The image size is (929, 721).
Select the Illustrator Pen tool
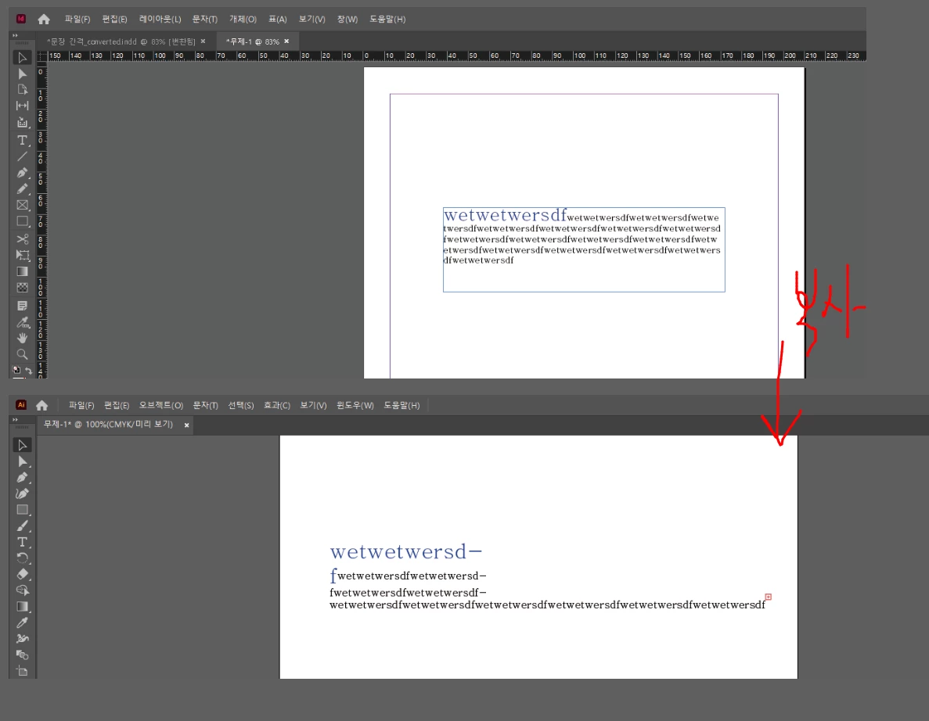click(x=22, y=477)
